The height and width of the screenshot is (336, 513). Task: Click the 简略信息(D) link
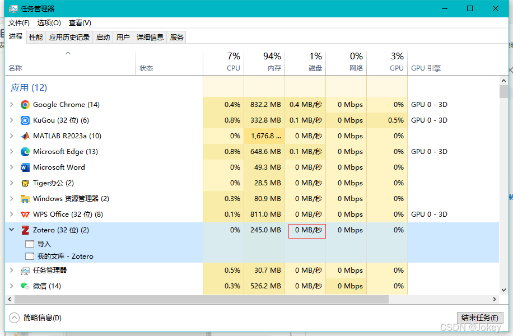tap(43, 318)
